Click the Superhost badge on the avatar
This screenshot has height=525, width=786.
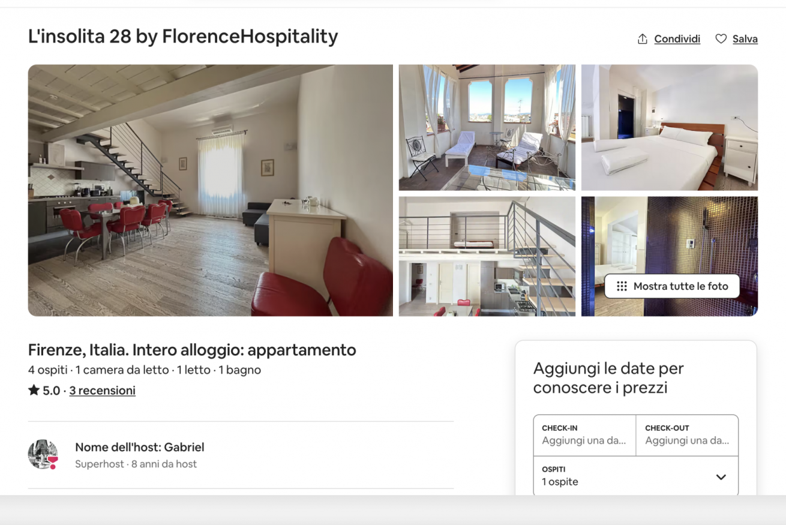pos(53,463)
